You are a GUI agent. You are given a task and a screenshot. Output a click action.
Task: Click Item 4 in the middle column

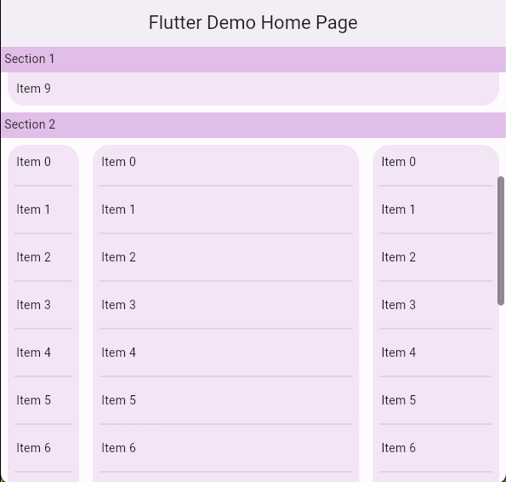tap(226, 353)
